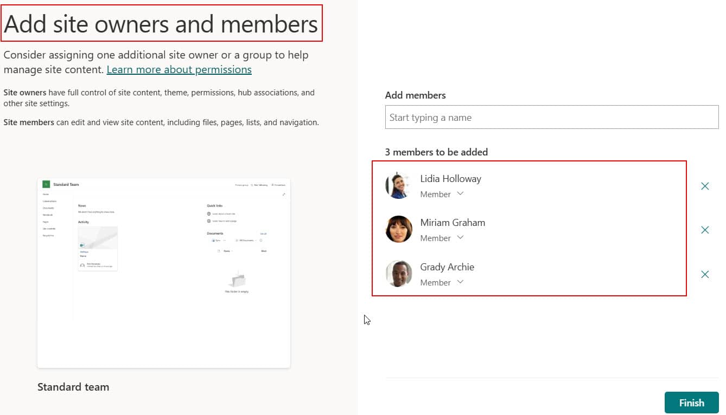Click the expand arrows icon in site preview
726x415 pixels.
point(284,194)
